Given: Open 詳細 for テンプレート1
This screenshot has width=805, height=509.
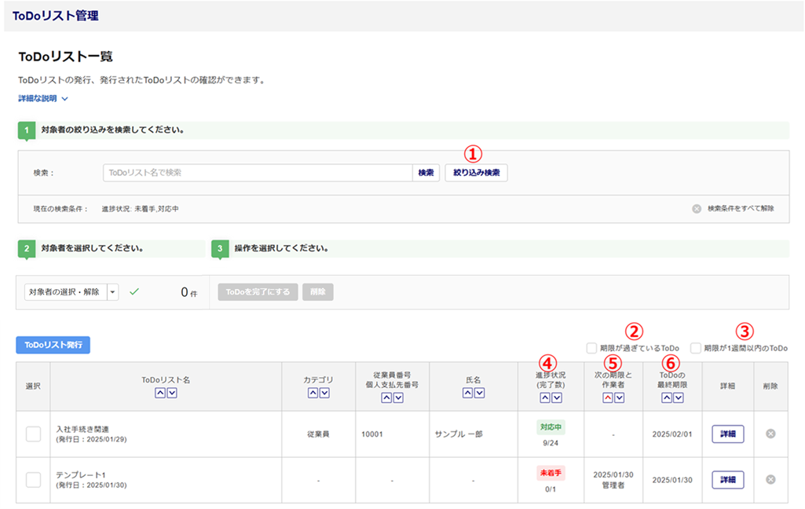Looking at the screenshot, I should click(x=727, y=480).
